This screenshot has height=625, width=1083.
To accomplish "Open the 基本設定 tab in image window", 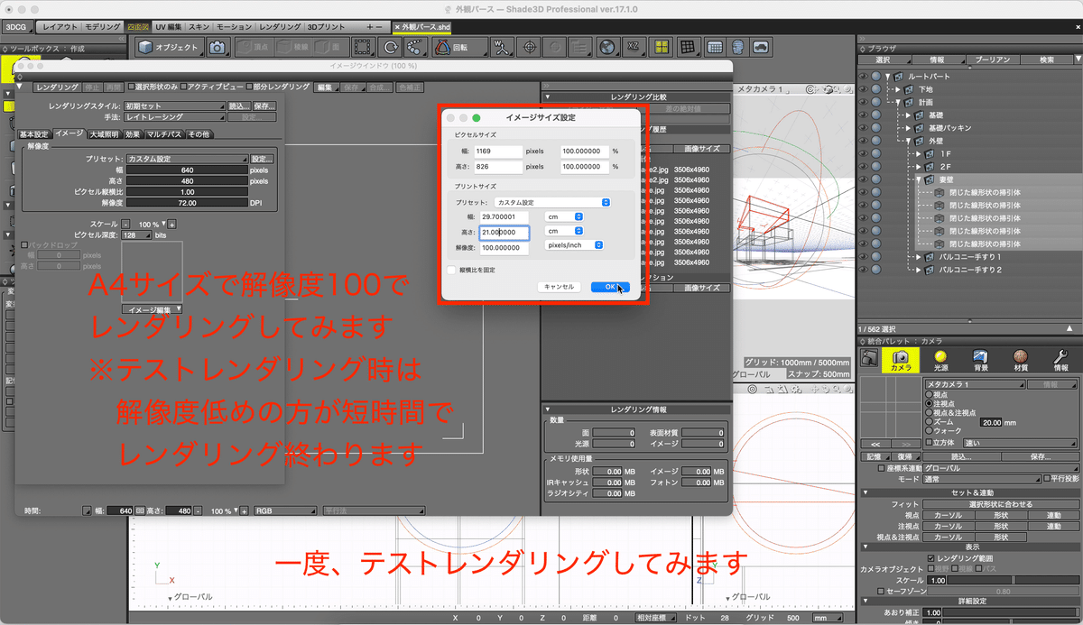I will pyautogui.click(x=34, y=134).
